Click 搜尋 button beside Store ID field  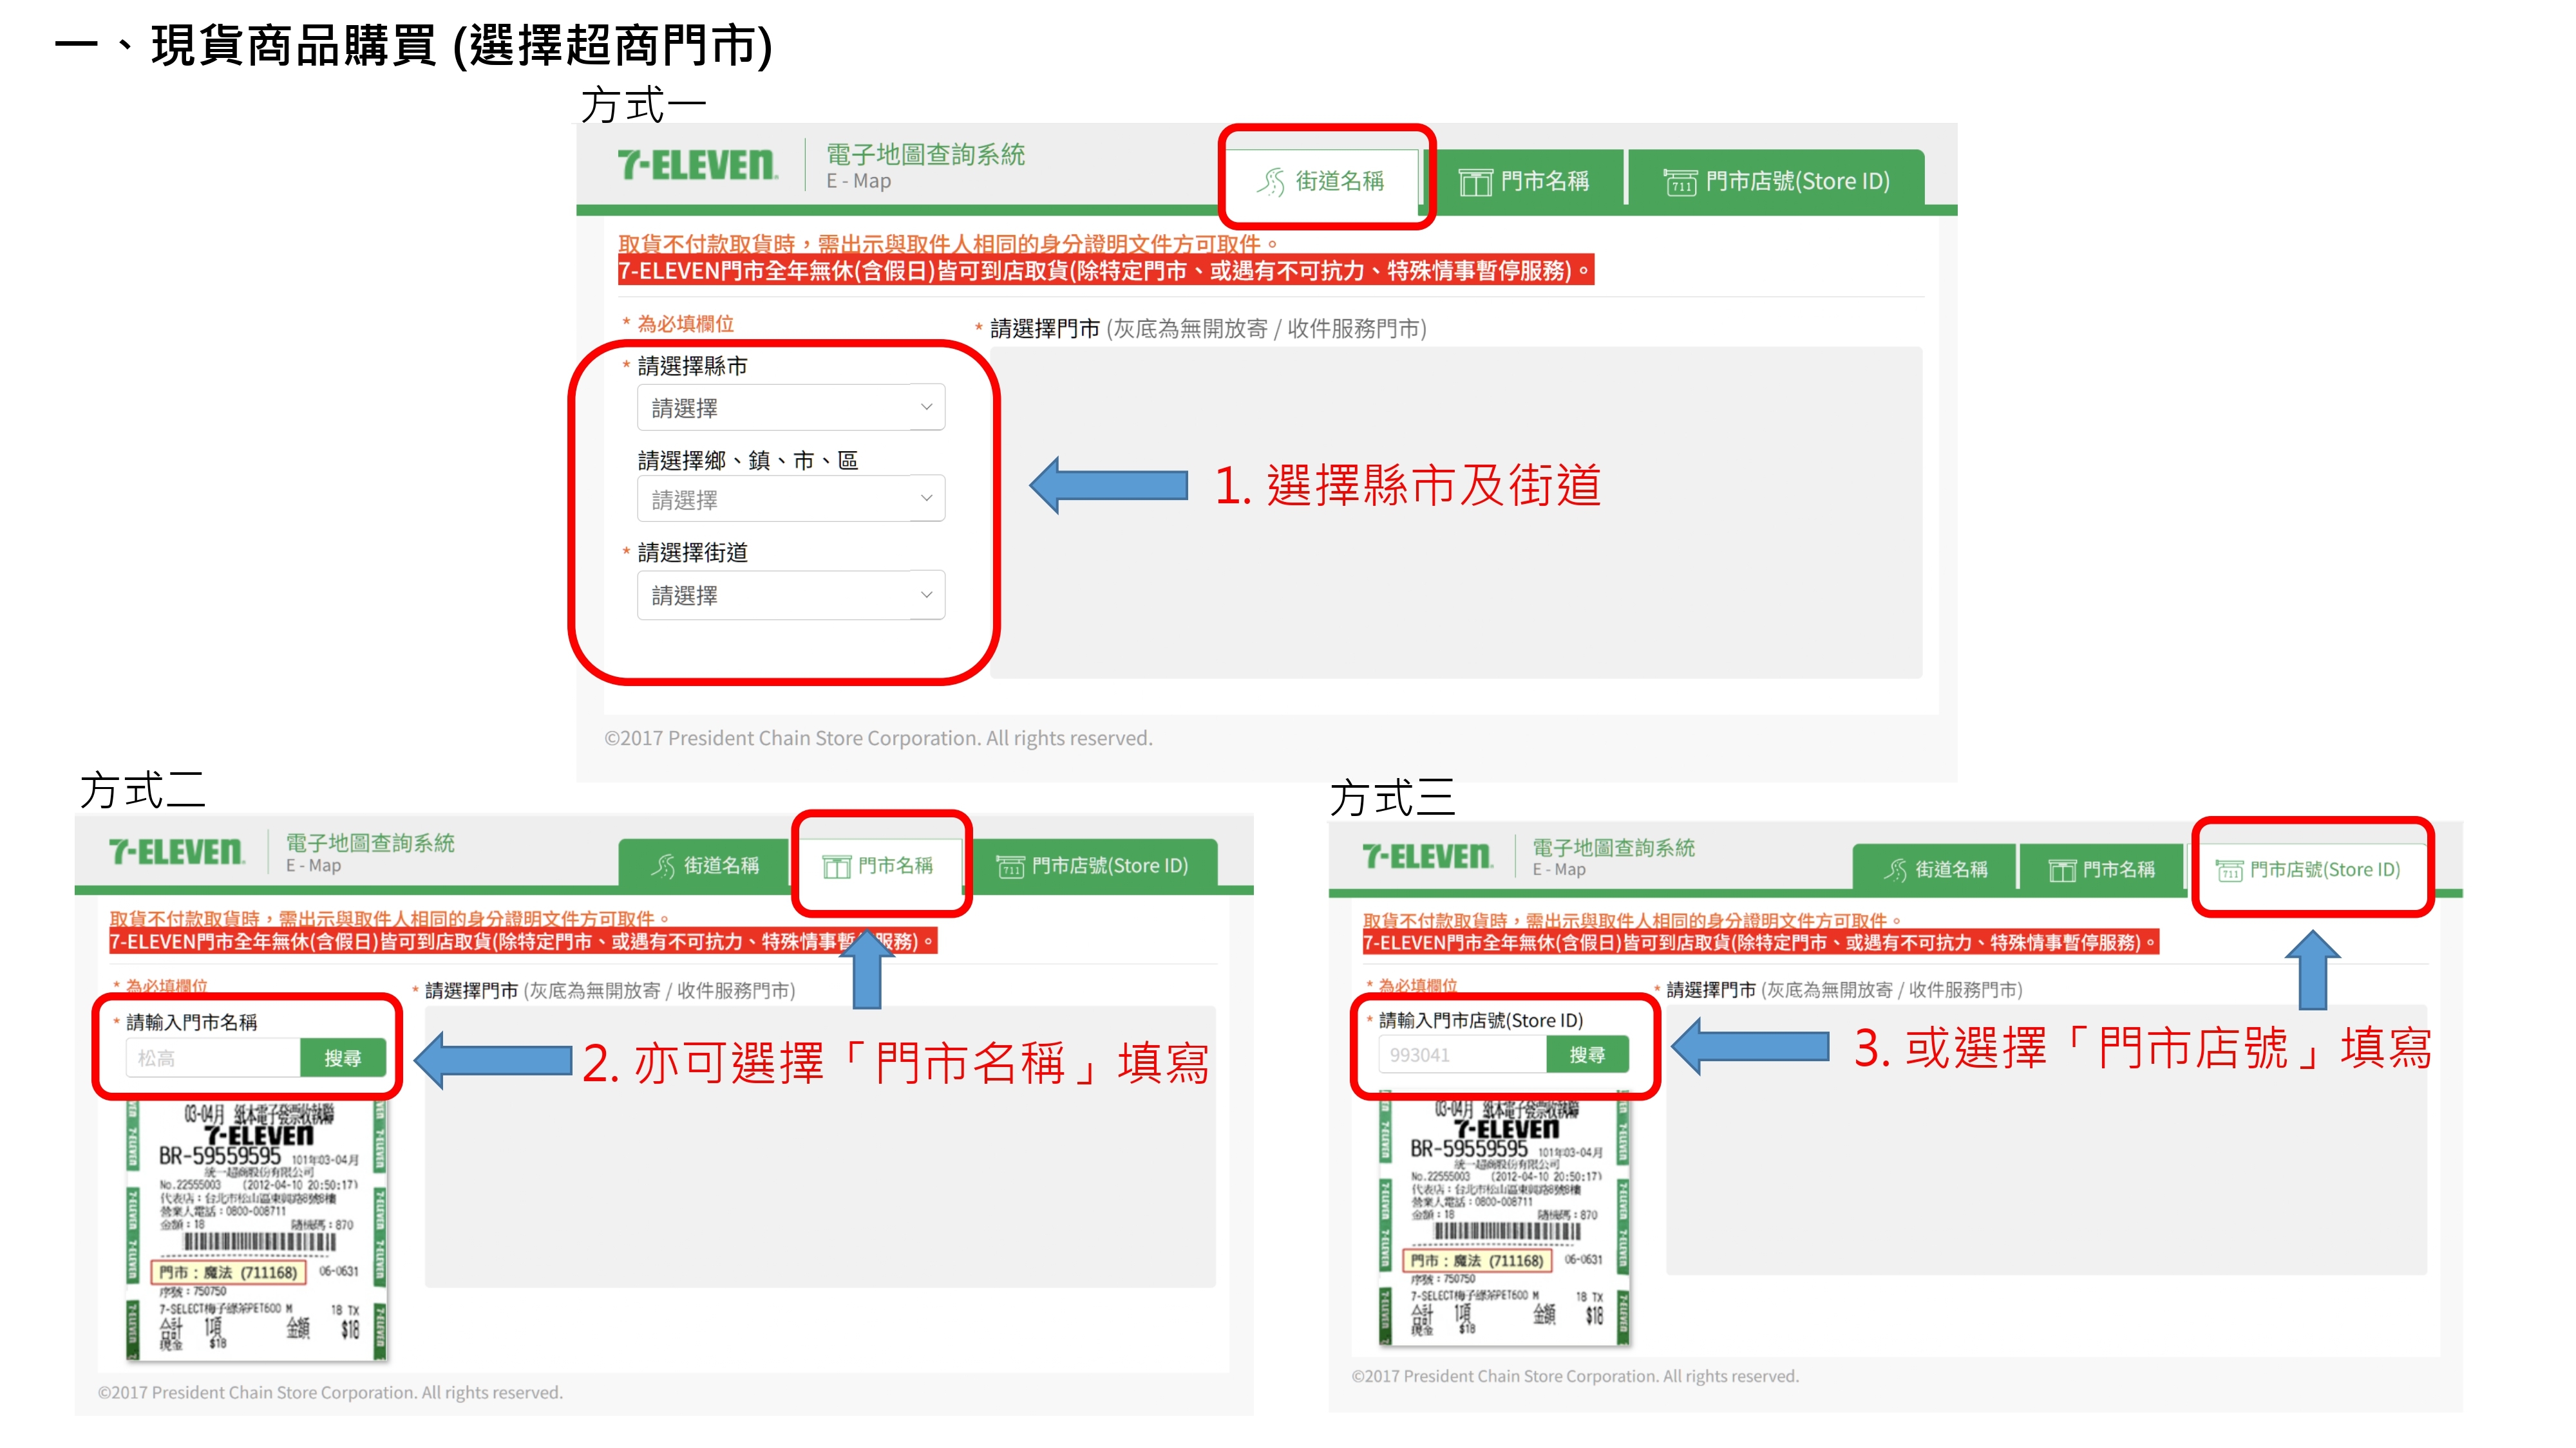[x=1587, y=1054]
